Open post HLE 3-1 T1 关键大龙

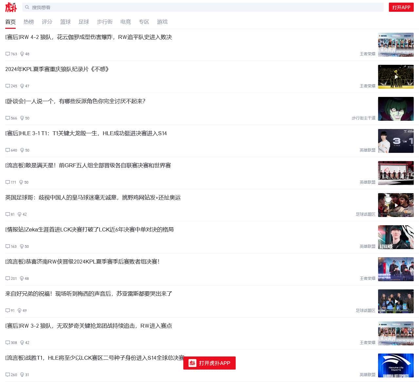click(86, 134)
